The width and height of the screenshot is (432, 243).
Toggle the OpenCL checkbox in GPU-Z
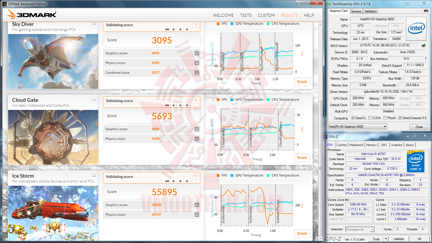(353, 118)
